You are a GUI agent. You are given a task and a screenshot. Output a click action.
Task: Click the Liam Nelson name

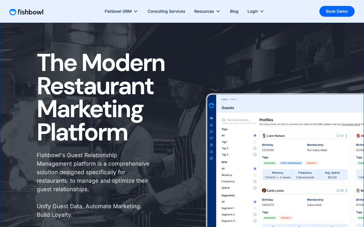tap(276, 136)
